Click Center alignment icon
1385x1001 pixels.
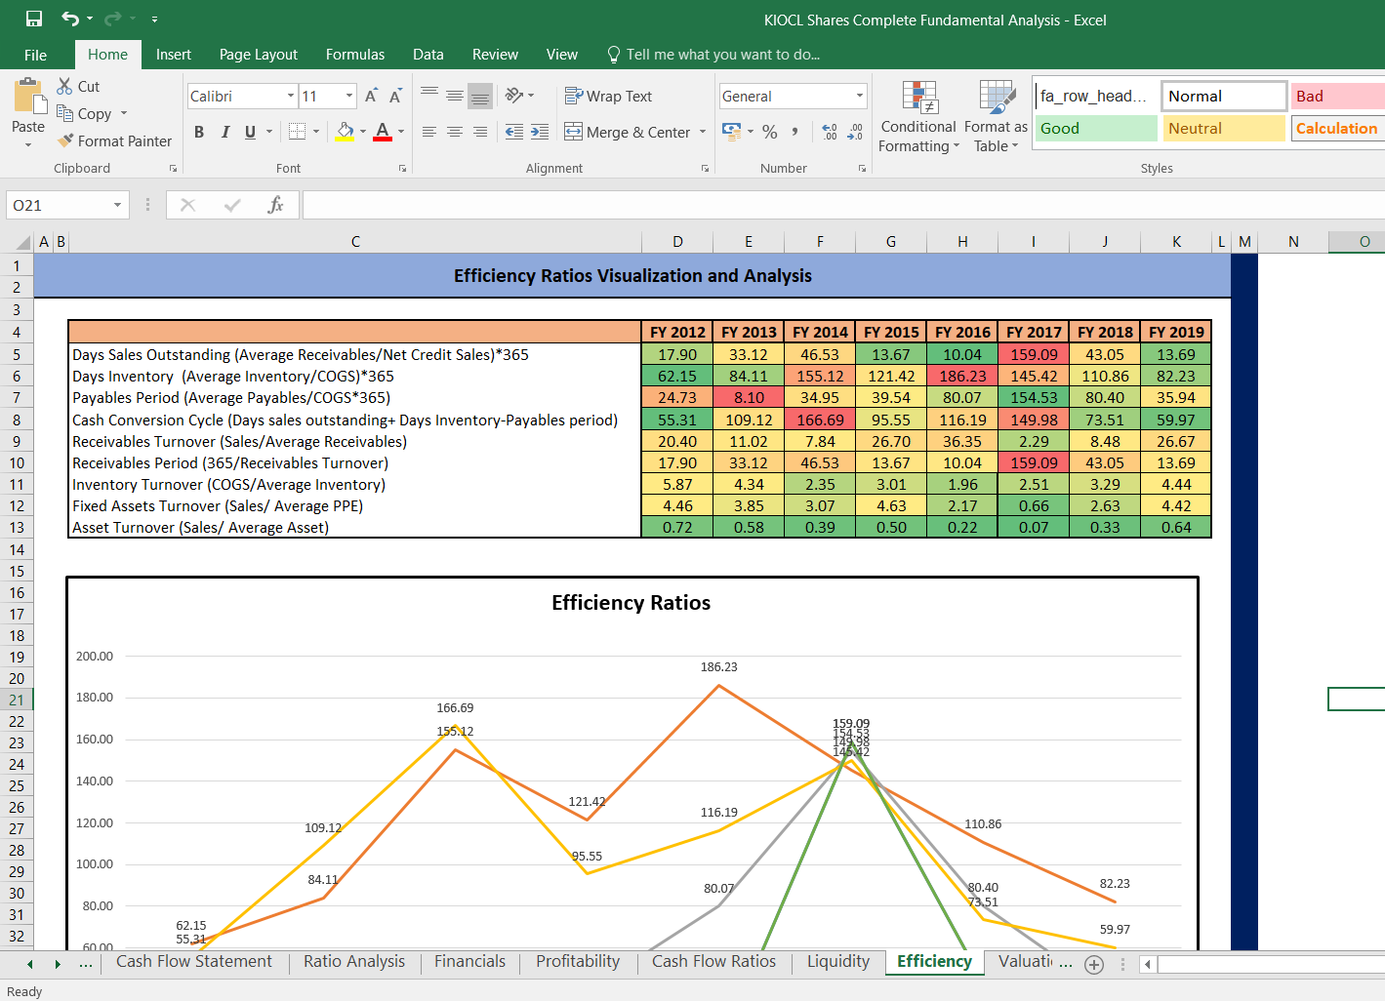pyautogui.click(x=455, y=132)
